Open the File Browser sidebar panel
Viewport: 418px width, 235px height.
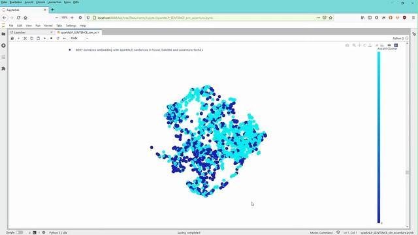click(x=3, y=34)
